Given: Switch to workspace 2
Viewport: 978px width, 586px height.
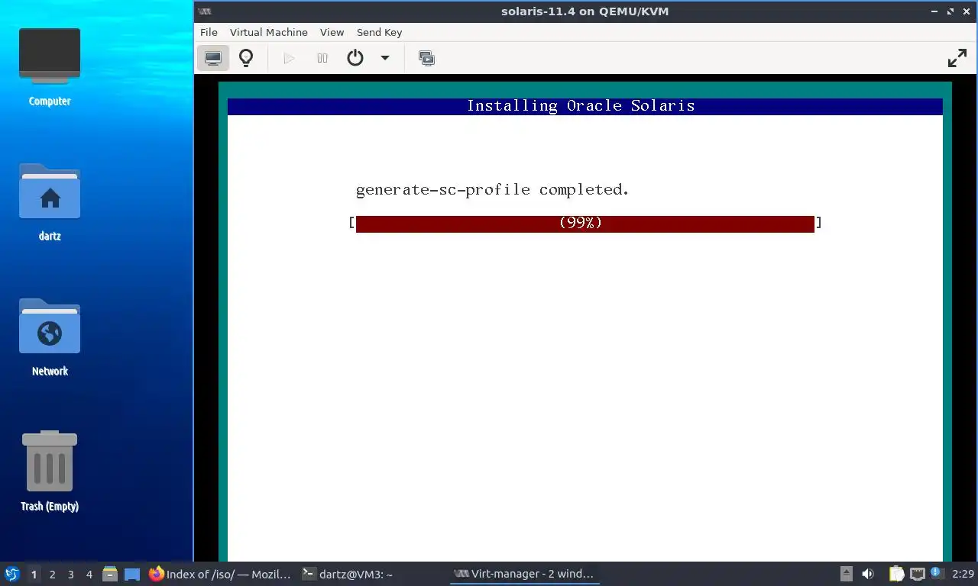Looking at the screenshot, I should pyautogui.click(x=52, y=575).
